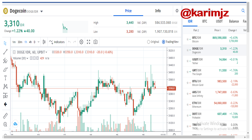The height and width of the screenshot is (140, 252).
Task: Favorite the ETH/IDR pair star
Action: [187, 105]
